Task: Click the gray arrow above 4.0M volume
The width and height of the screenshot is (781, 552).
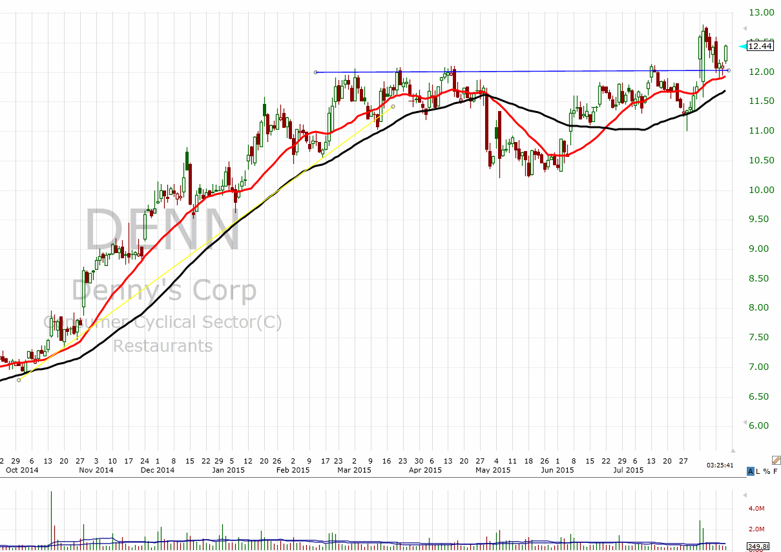Action: [x=744, y=495]
